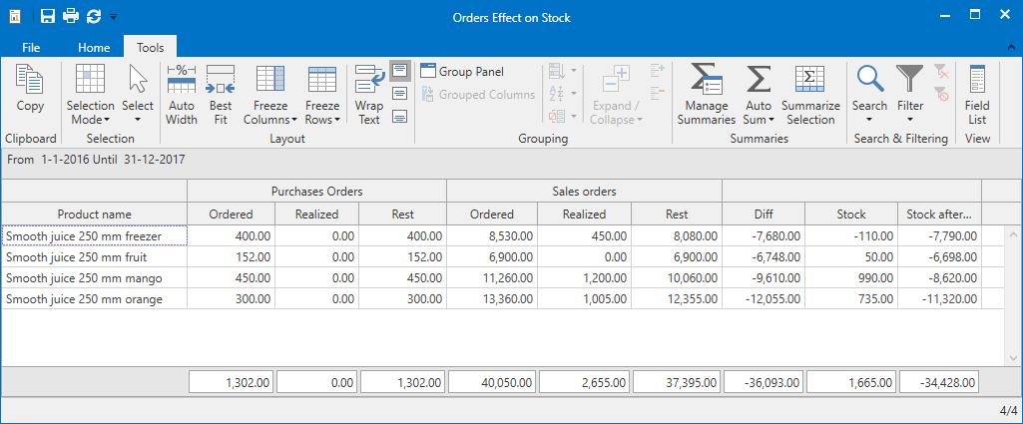The height and width of the screenshot is (424, 1023).
Task: Open the File menu tab
Action: pyautogui.click(x=31, y=48)
